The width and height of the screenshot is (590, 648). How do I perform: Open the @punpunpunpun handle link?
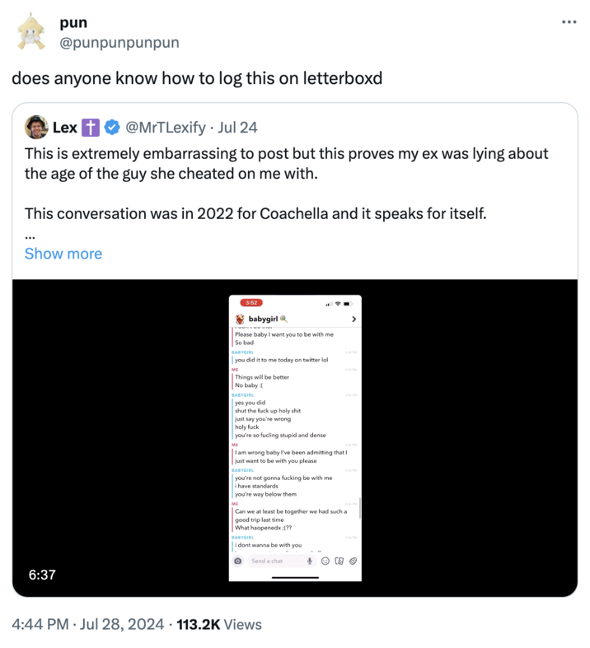(119, 42)
